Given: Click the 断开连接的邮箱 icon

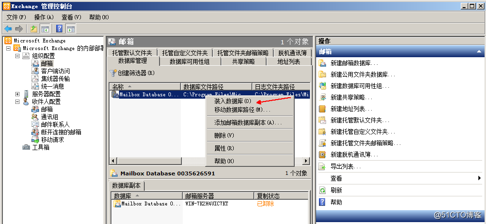Looking at the screenshot, I should [35, 132].
